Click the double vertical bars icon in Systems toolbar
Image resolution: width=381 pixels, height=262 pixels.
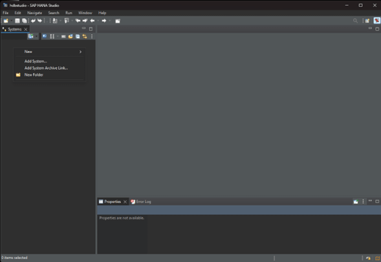click(x=52, y=36)
